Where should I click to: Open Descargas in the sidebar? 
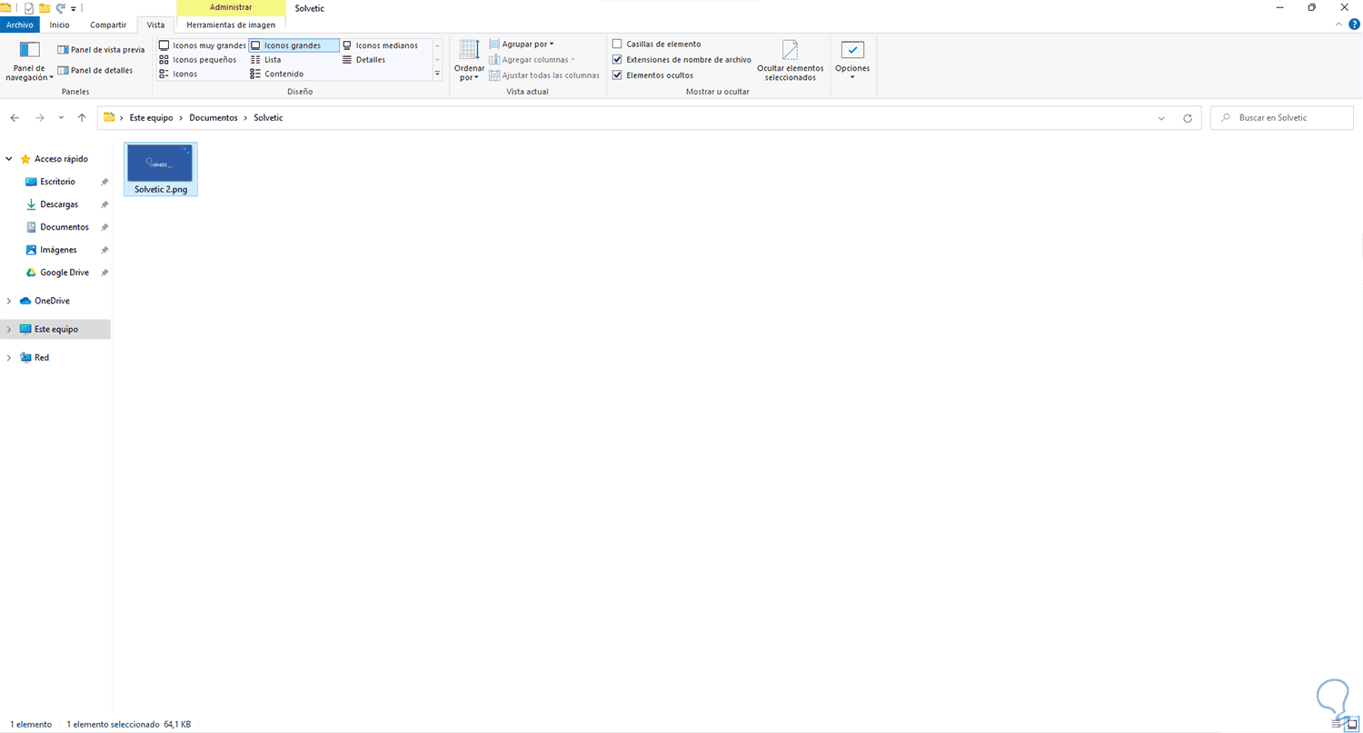coord(59,204)
